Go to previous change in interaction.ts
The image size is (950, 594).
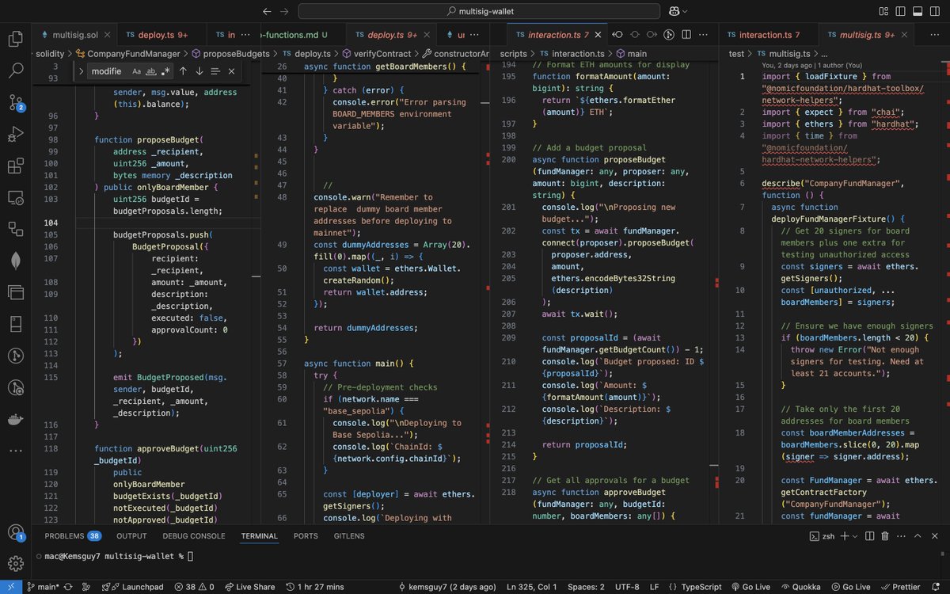tap(617, 35)
